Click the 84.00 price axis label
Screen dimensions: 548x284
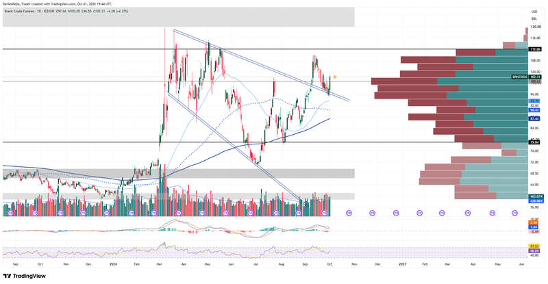pyautogui.click(x=535, y=128)
